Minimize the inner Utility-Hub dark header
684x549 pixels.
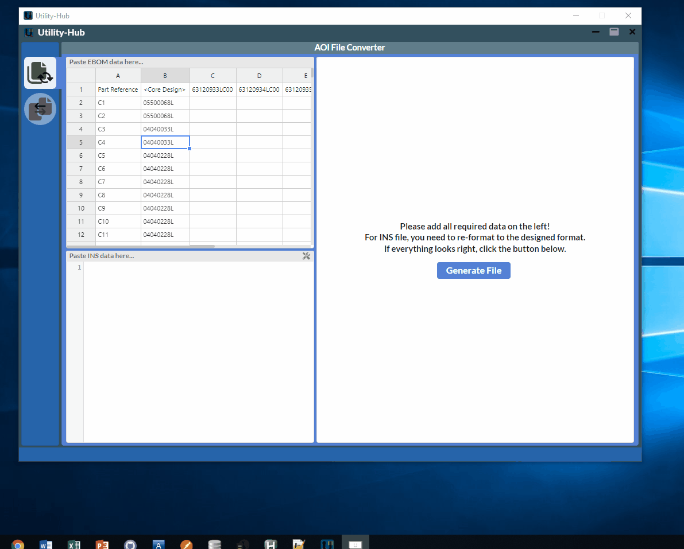tap(596, 32)
